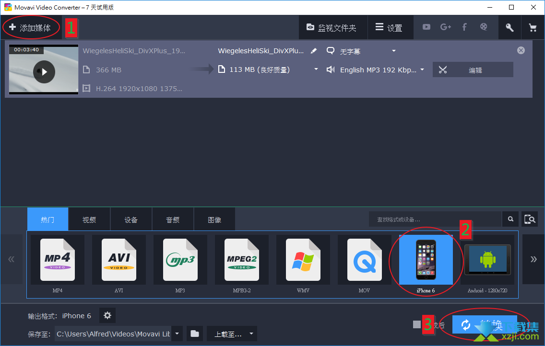
Task: Switch to the Devices (设备) tab
Action: (x=131, y=219)
